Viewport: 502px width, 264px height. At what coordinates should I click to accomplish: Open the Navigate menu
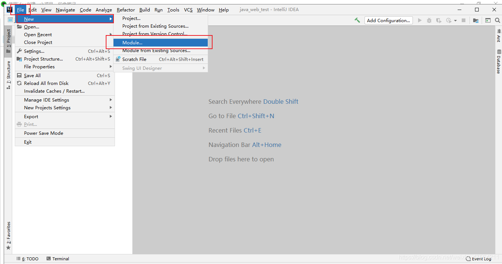coord(65,10)
